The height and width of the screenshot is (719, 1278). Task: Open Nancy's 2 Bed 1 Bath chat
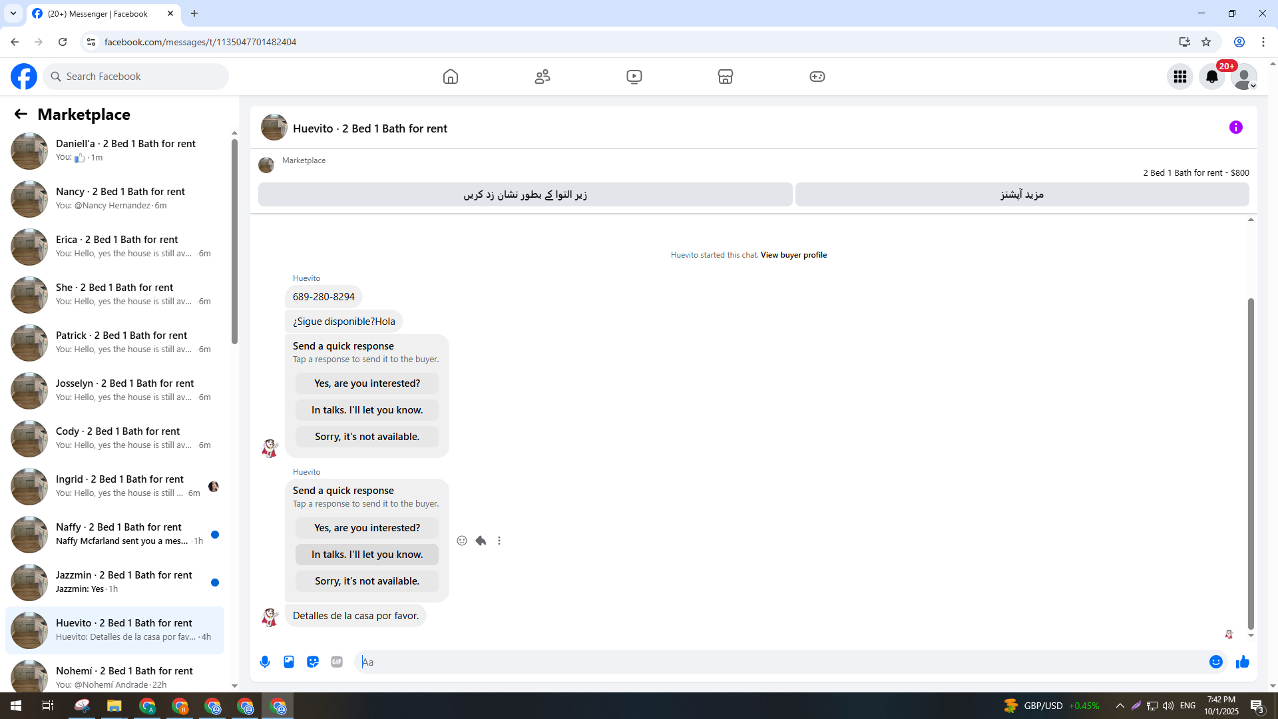pos(114,199)
